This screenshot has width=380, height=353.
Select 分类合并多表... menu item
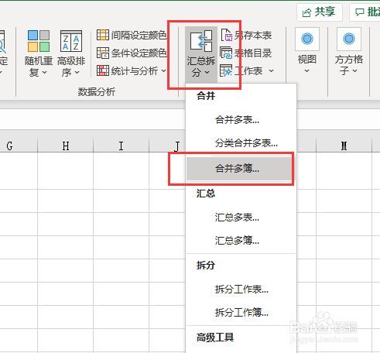[x=241, y=142]
